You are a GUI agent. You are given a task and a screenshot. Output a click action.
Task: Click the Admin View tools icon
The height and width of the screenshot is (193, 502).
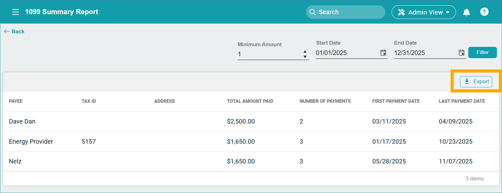click(x=401, y=12)
